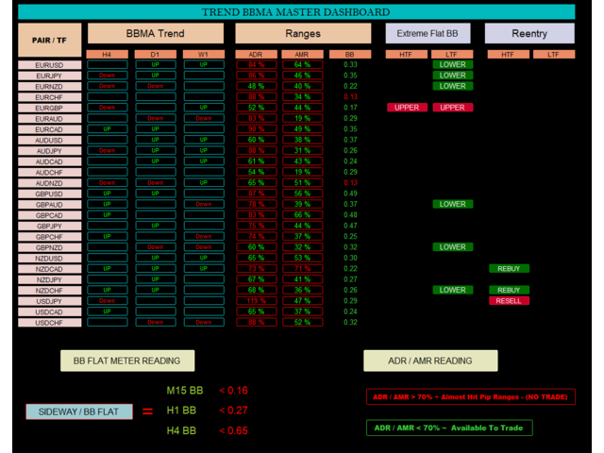
Task: Choose the AUDCHF pair label
Action: (50, 173)
